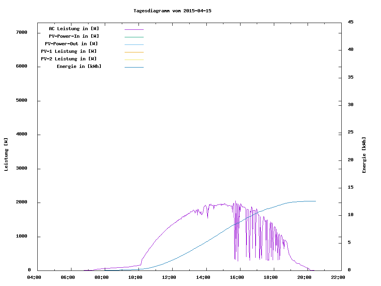Click the purple line sample beside AC Leistung
381x286 pixels.
134,29
